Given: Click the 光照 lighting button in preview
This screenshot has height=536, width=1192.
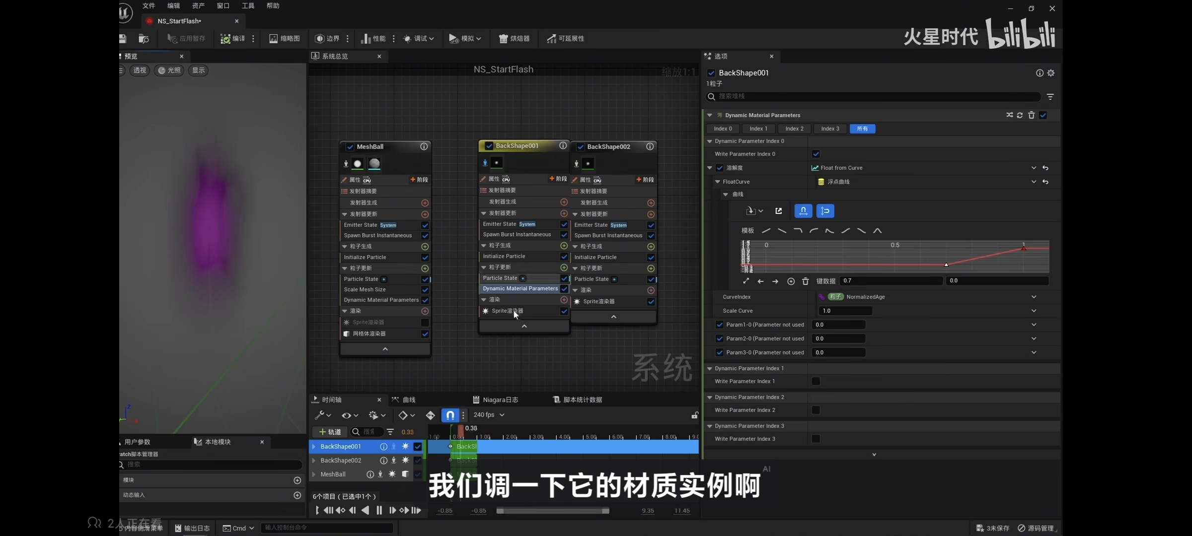Looking at the screenshot, I should pyautogui.click(x=169, y=70).
